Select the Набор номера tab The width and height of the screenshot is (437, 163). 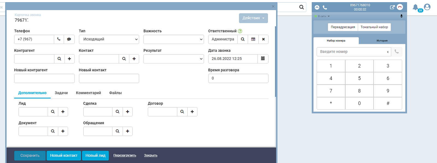336,41
